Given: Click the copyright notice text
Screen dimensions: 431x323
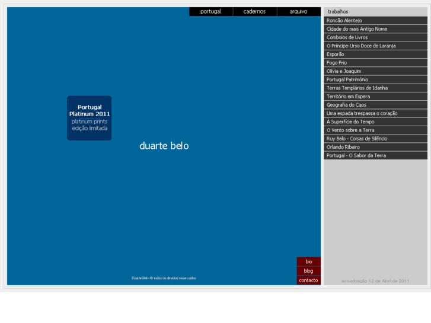Looking at the screenshot, I should click(x=164, y=278).
